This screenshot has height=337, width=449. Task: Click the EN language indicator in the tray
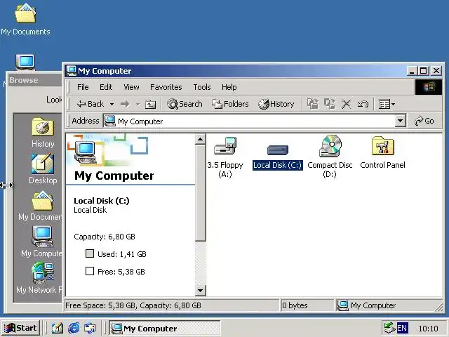pos(402,328)
